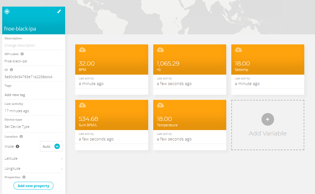Click the BPM card's last activity text
Viewport: 315px width, 194px height.
click(91, 84)
